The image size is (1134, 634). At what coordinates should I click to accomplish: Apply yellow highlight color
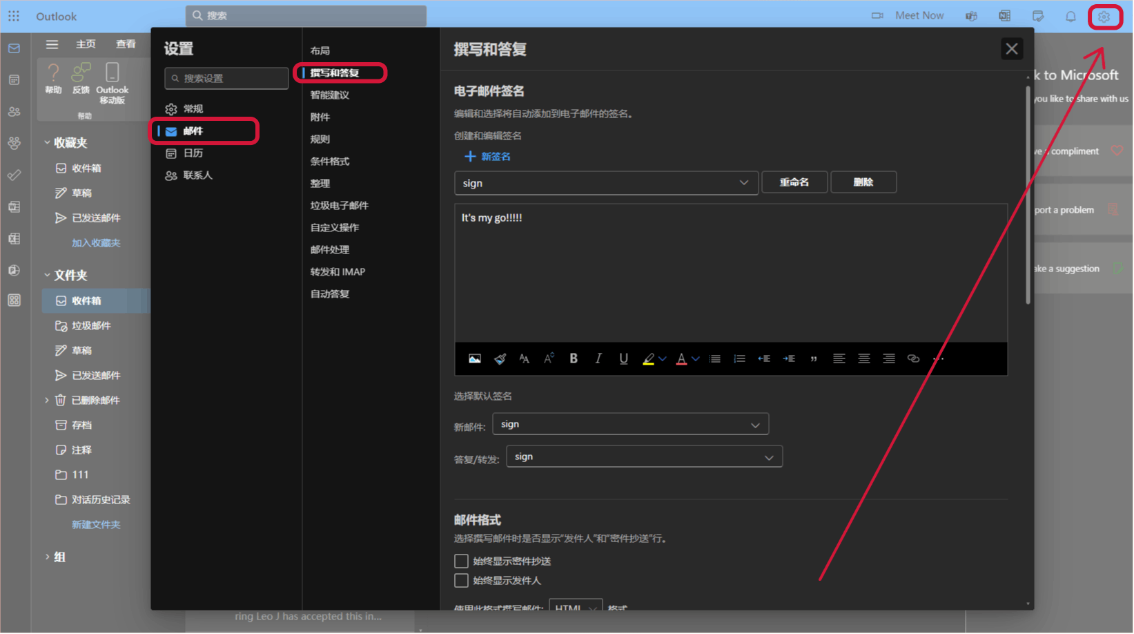(649, 359)
